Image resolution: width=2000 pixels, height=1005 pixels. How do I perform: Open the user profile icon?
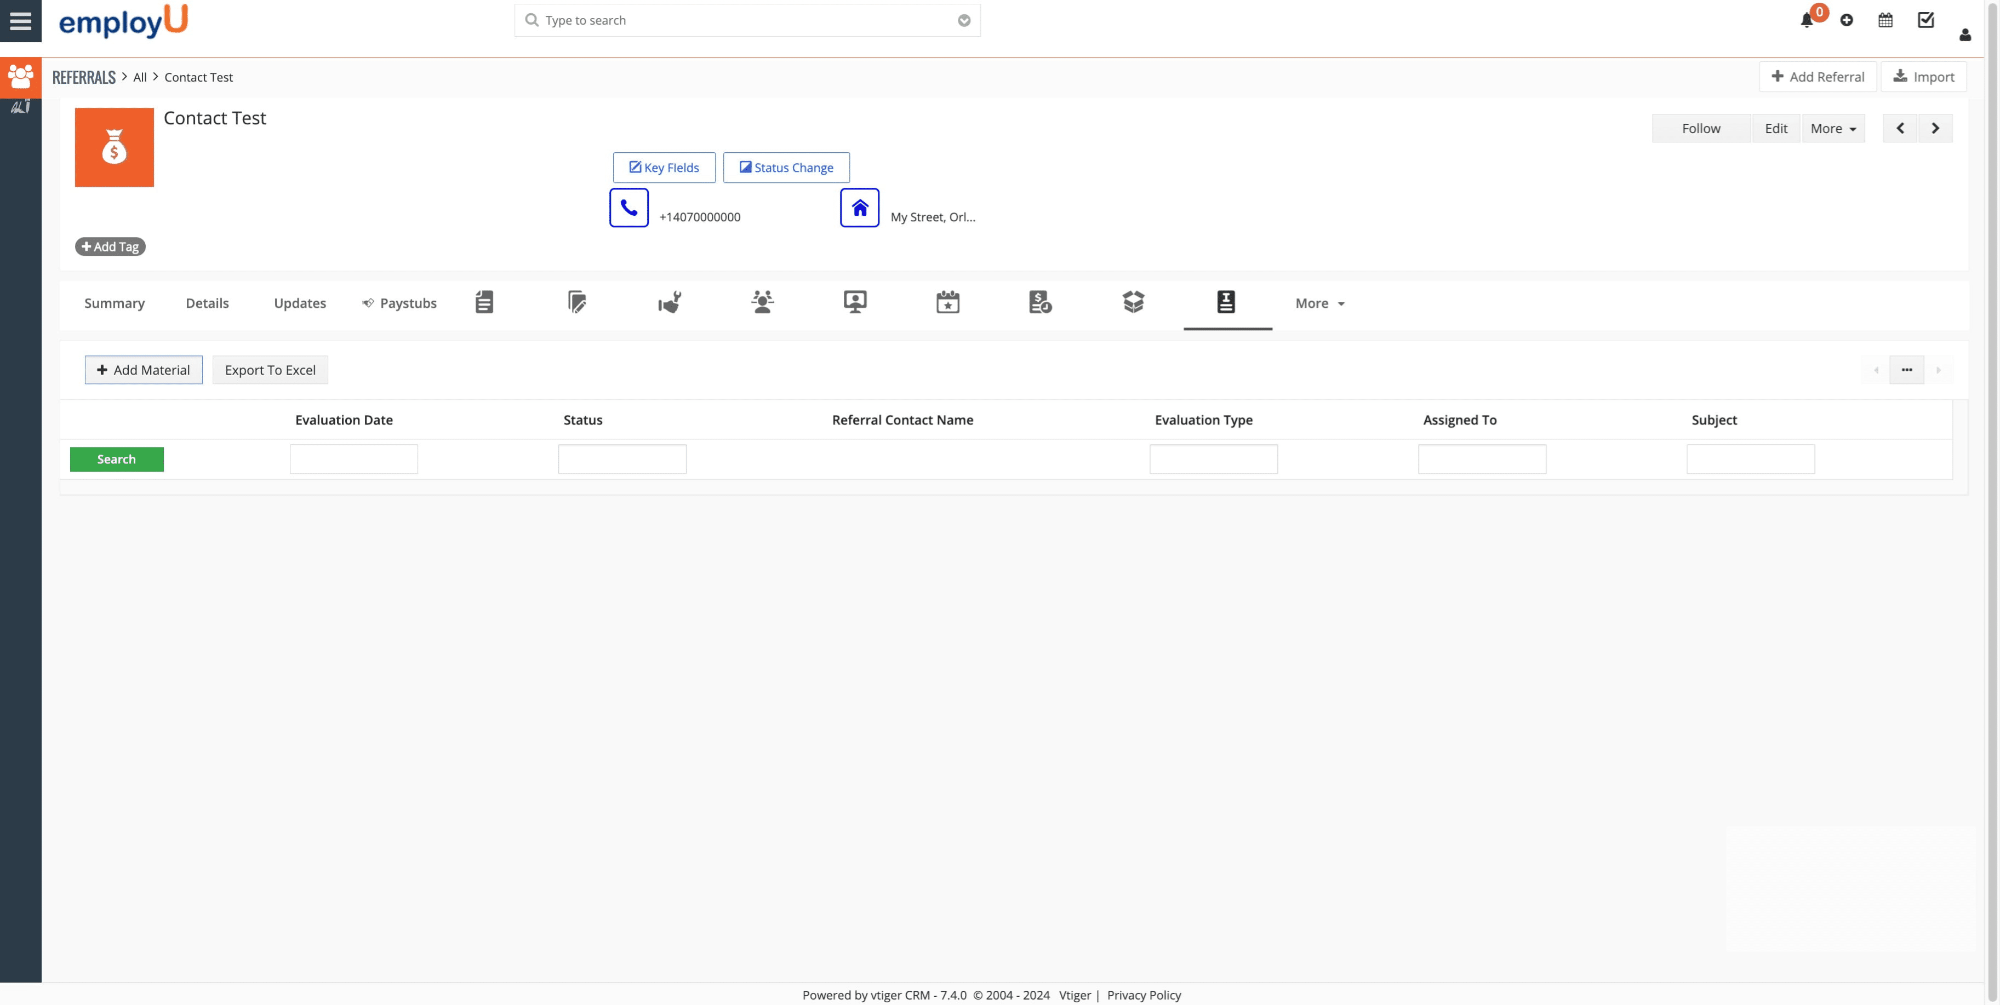[x=1964, y=35]
